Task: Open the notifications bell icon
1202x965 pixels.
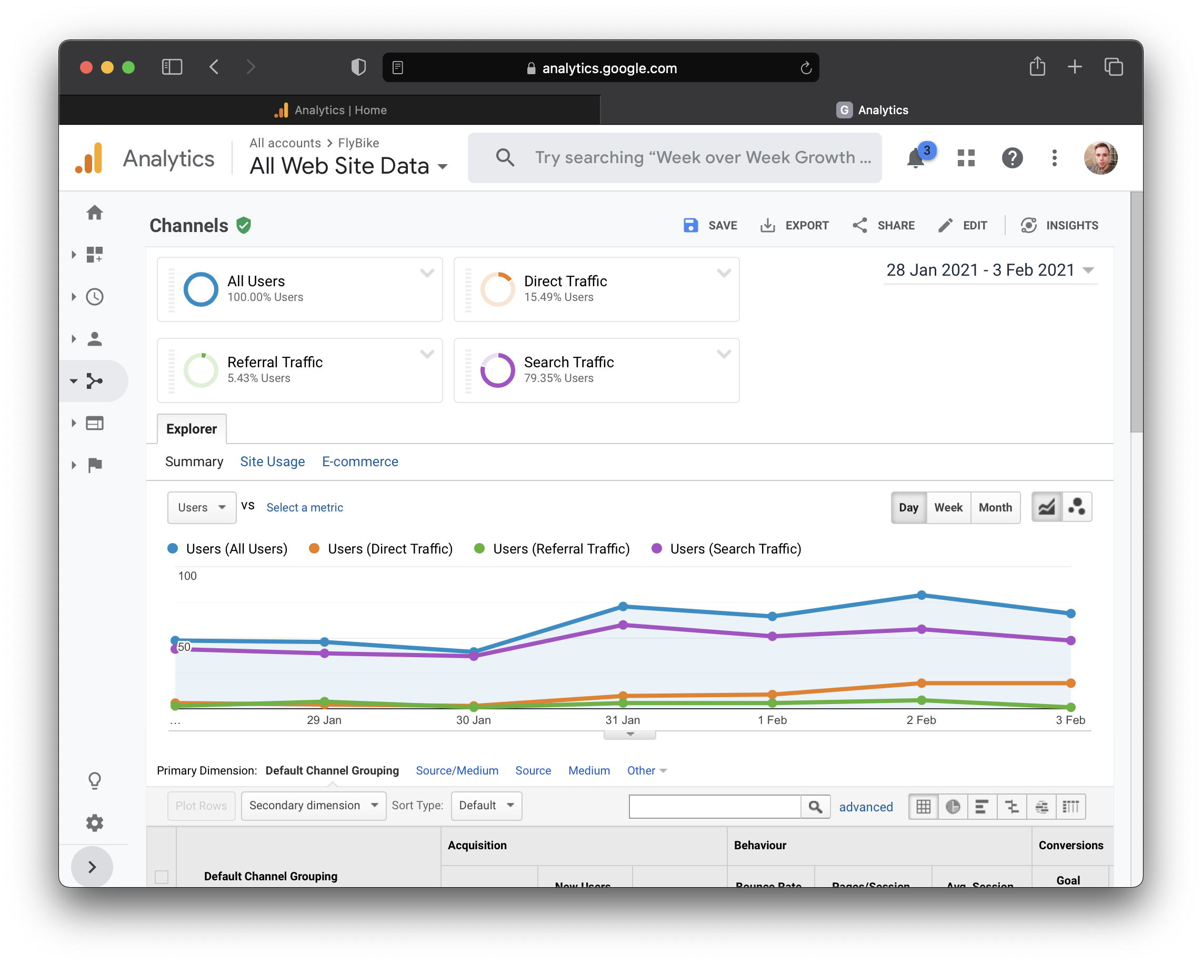Action: 915,158
